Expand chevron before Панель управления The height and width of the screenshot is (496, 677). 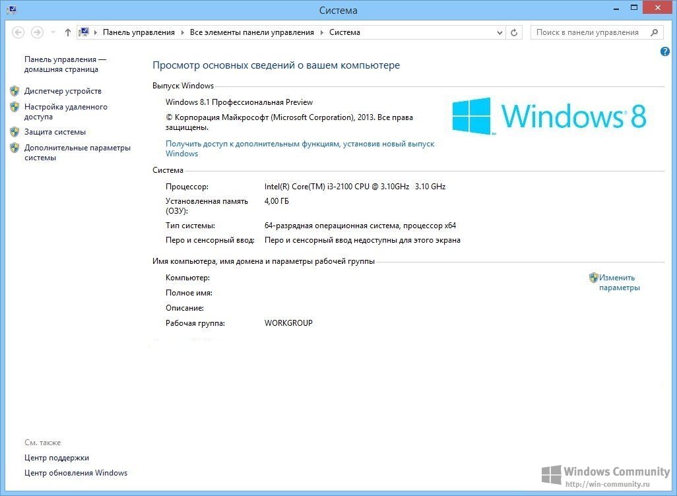pos(96,32)
